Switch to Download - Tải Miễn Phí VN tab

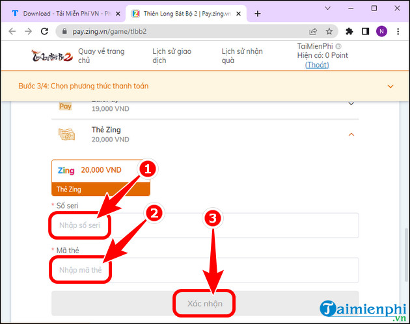click(64, 14)
